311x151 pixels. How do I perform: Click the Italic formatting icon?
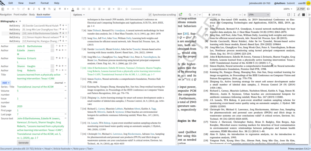pyautogui.click(x=34, y=9)
